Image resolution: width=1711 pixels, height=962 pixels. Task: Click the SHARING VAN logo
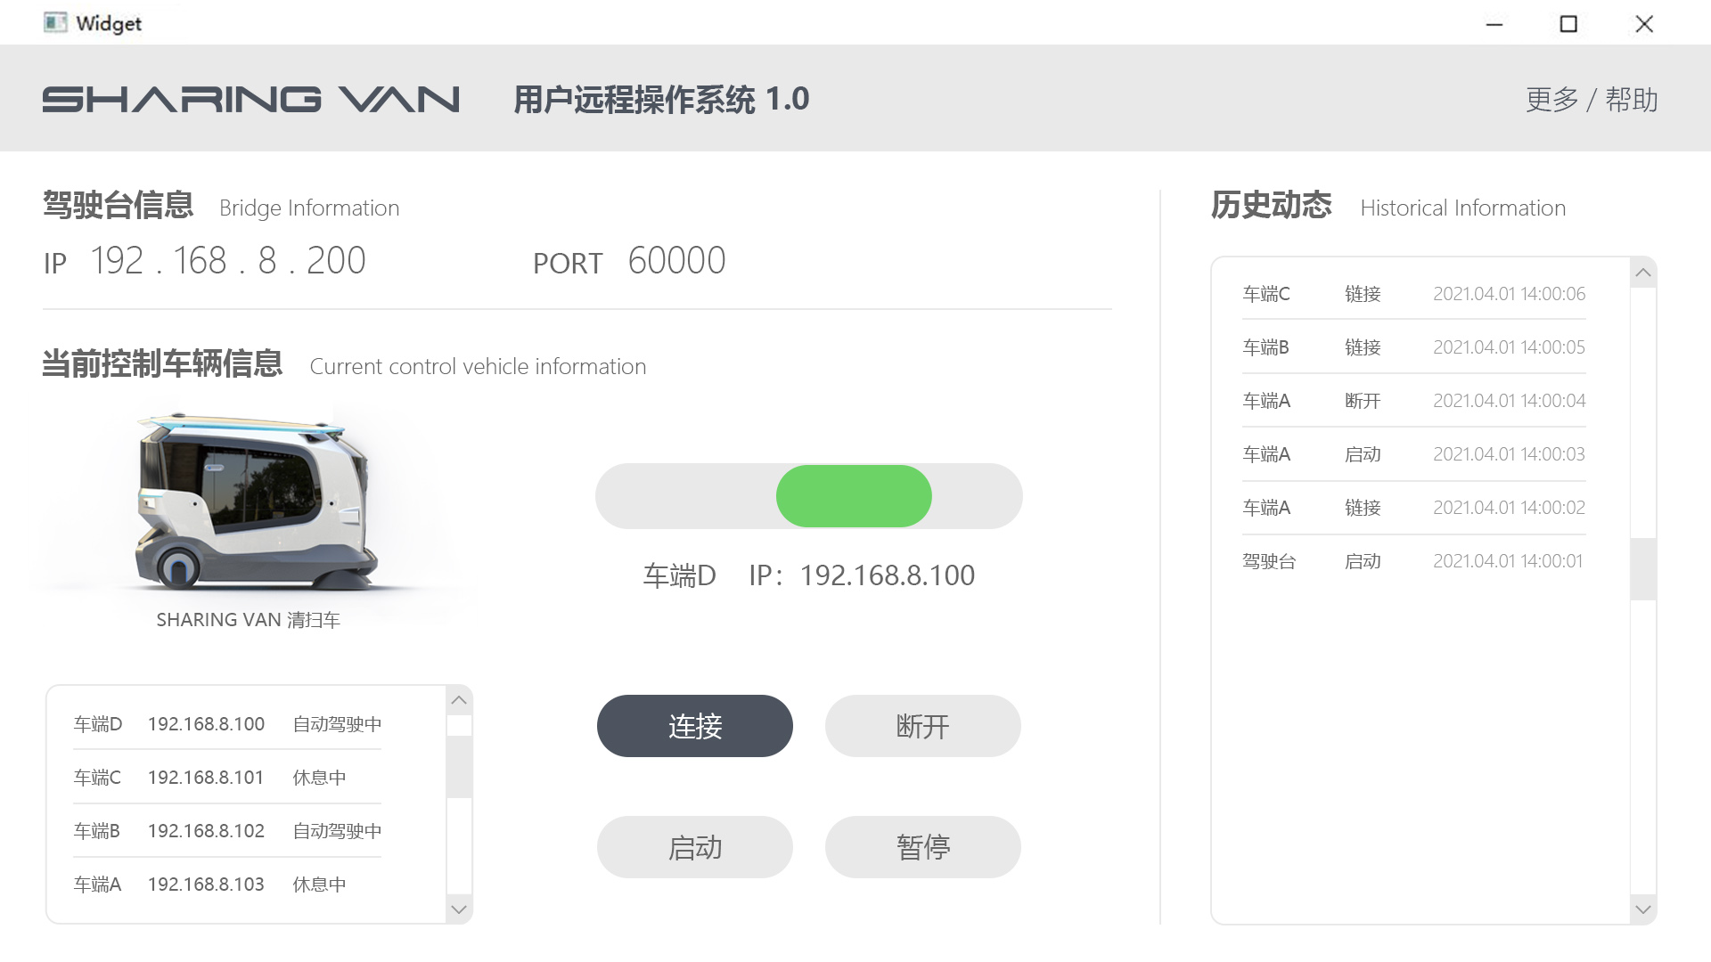(252, 99)
